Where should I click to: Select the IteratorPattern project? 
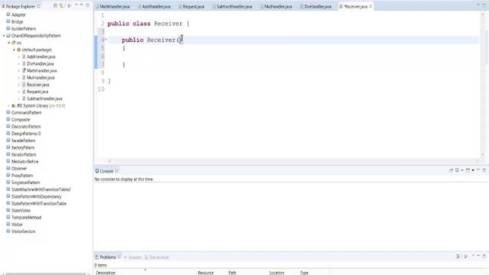[x=24, y=154]
